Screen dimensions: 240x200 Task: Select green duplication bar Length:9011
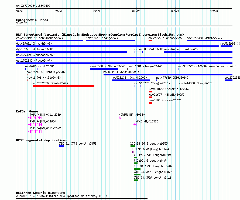click(x=136, y=180)
